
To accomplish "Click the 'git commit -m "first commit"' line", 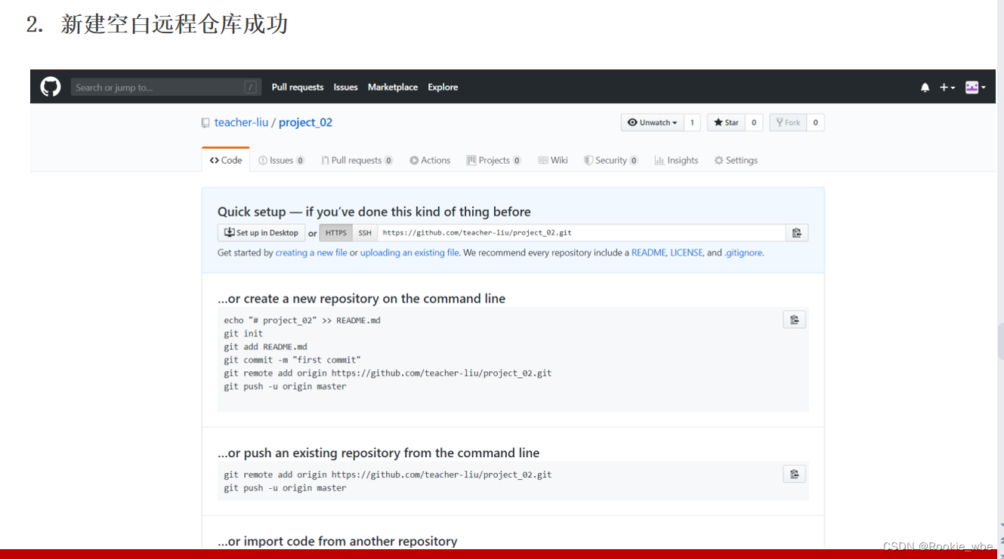I will point(292,360).
